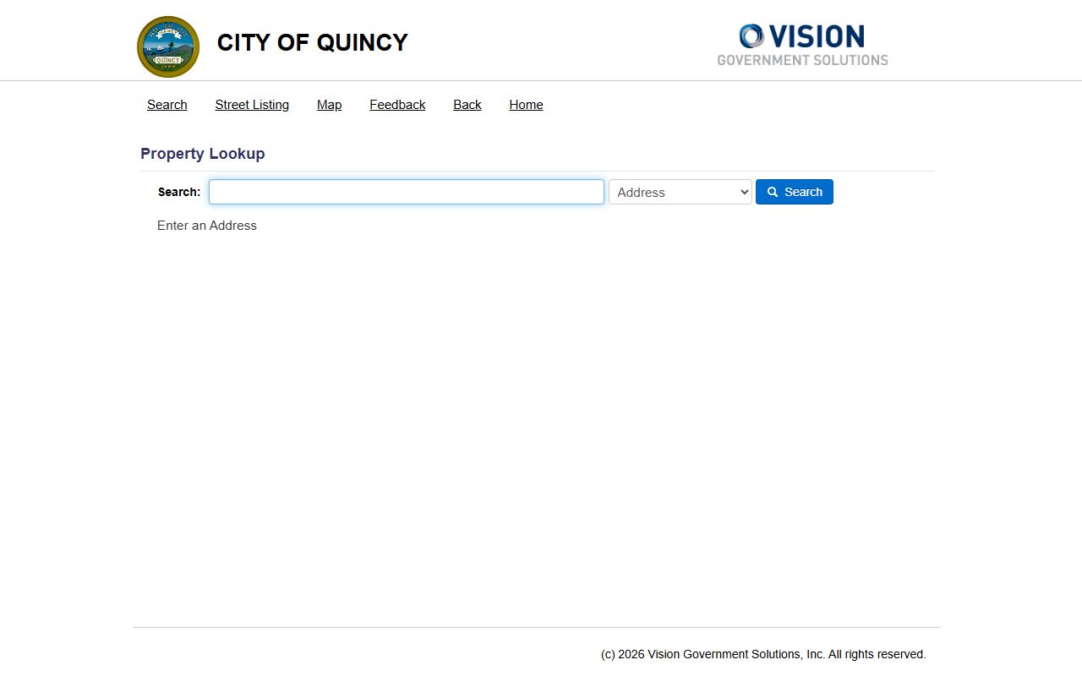1082x676 pixels.
Task: Return to the Home page
Action: [526, 105]
